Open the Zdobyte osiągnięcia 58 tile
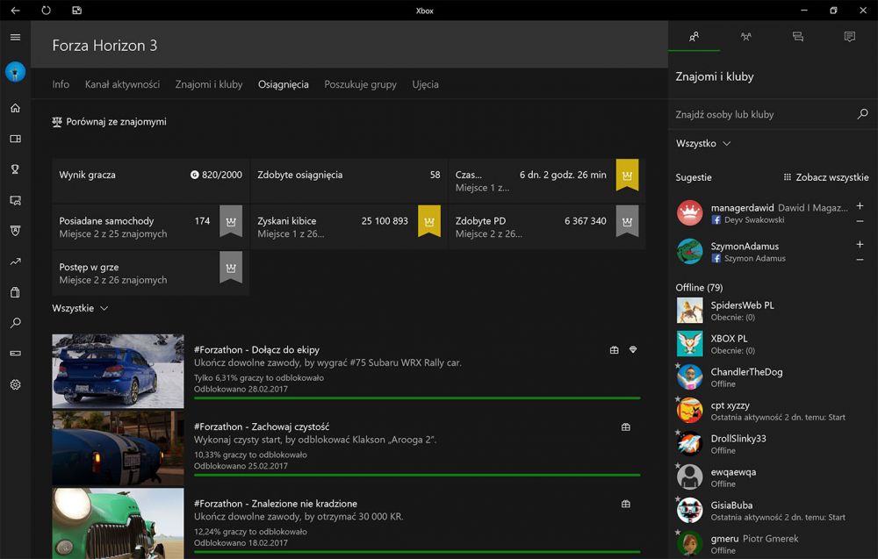Viewport: 878px width, 559px height. (349, 180)
